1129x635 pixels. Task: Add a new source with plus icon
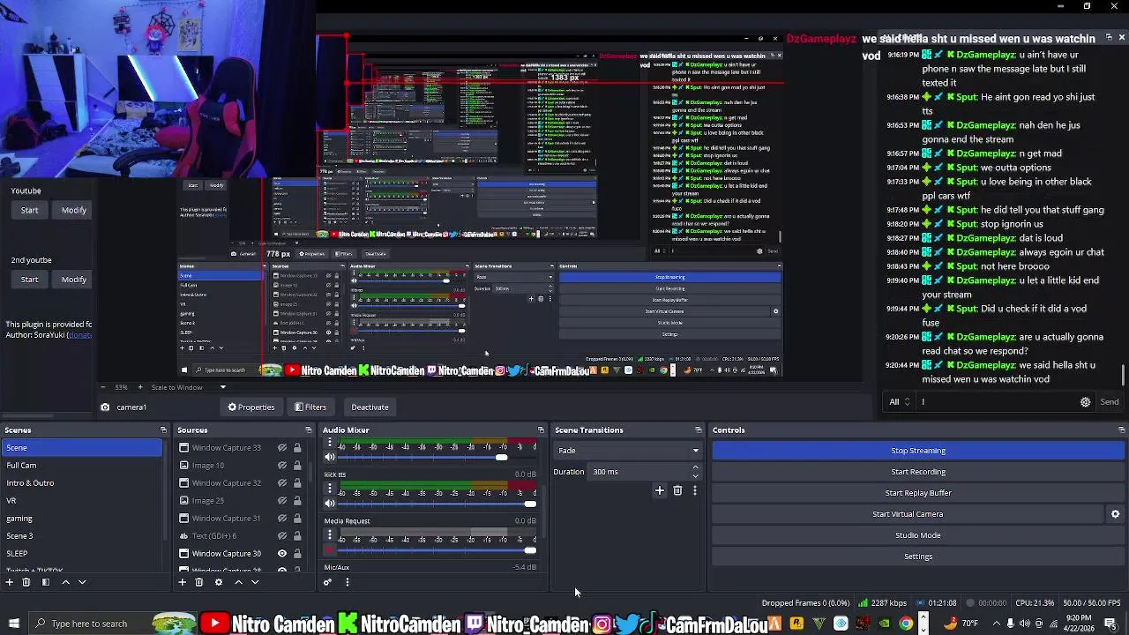[183, 582]
